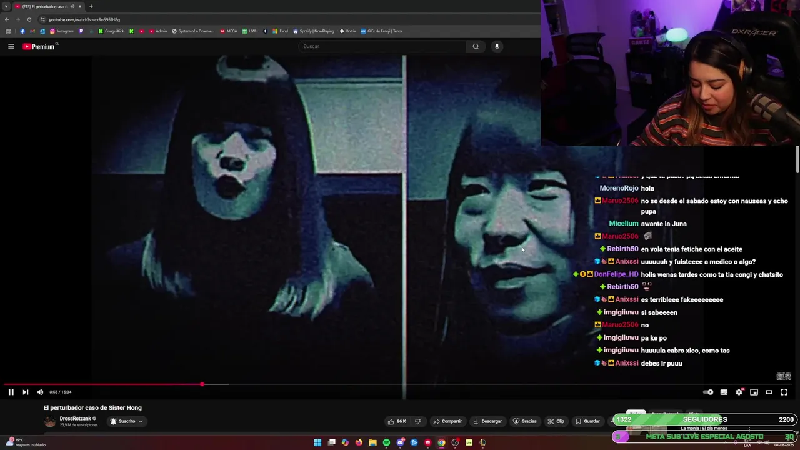
Task: Enable theater mode view
Action: coord(769,392)
